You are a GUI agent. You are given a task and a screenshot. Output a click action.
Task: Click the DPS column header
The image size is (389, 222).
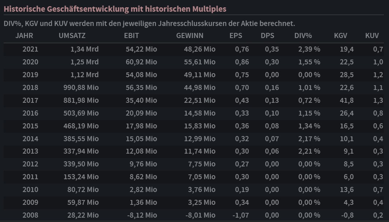(267, 36)
